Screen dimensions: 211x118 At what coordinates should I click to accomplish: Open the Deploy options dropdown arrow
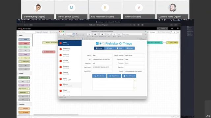167,29
